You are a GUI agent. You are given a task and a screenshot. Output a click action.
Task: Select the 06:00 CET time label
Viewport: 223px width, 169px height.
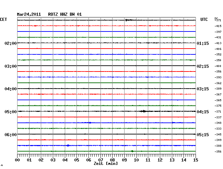(x=11, y=134)
